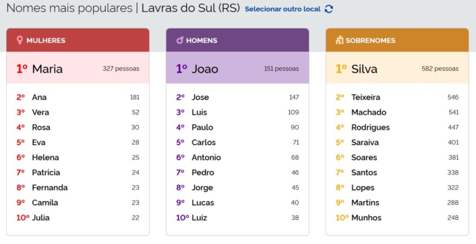Select Jose in the men's list
Screen dimensions: 476x244
pyautogui.click(x=200, y=97)
